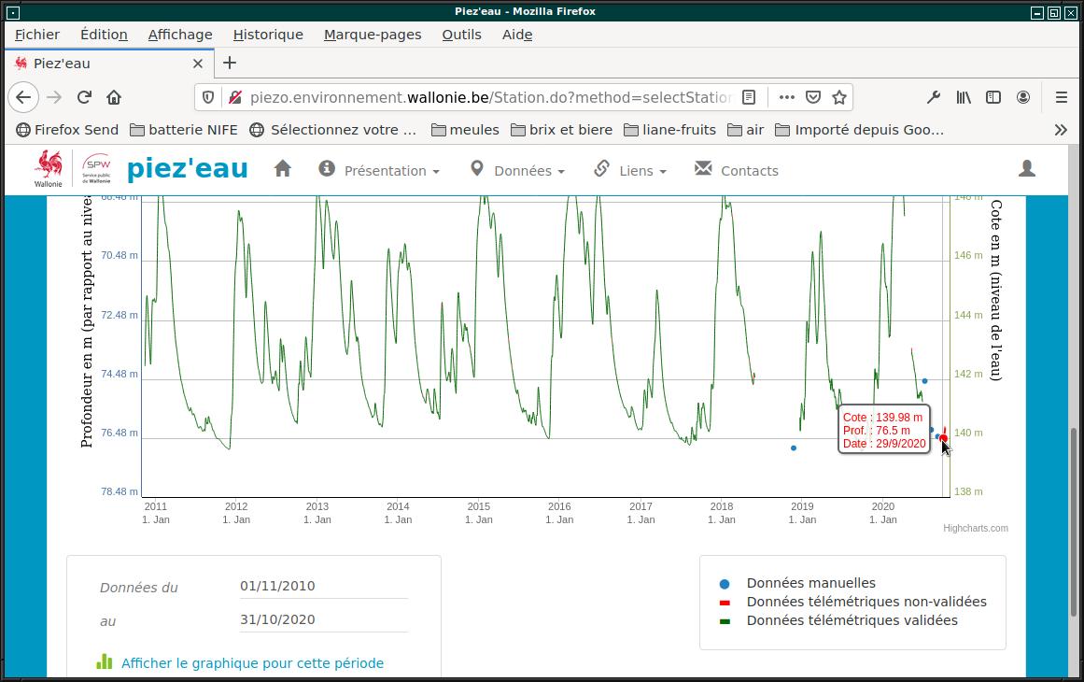Click the address bar URL field

(490, 97)
